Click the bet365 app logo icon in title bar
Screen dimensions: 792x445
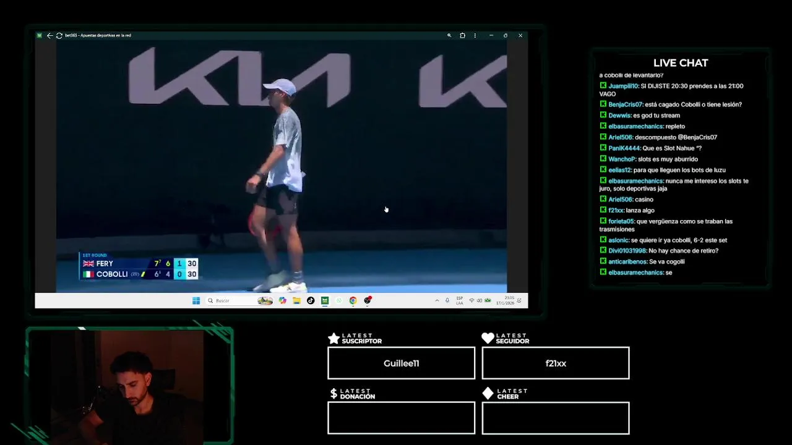click(40, 35)
